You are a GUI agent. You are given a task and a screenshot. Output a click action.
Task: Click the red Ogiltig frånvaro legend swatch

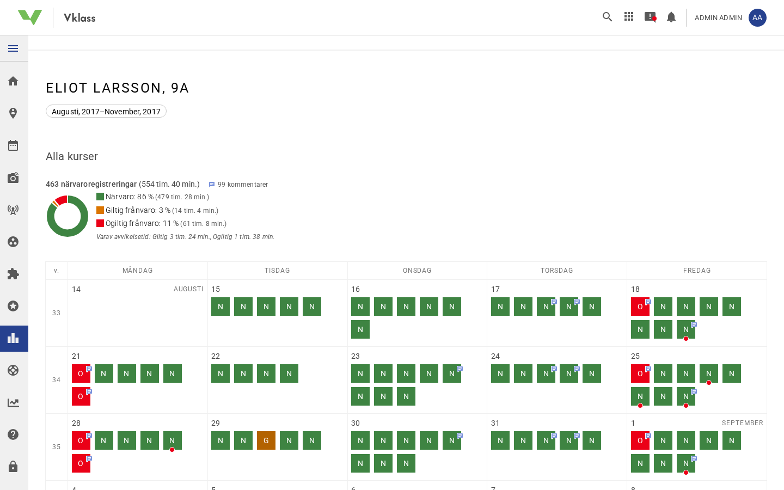[100, 223]
